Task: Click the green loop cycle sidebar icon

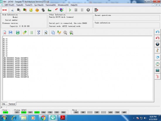Action: click(x=157, y=64)
